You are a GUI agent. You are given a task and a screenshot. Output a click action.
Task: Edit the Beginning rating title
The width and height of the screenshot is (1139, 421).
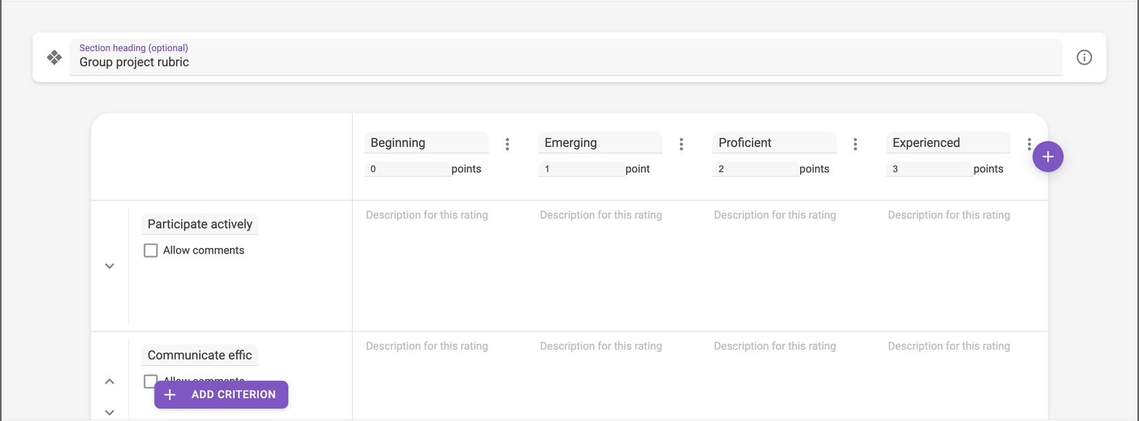coord(427,143)
